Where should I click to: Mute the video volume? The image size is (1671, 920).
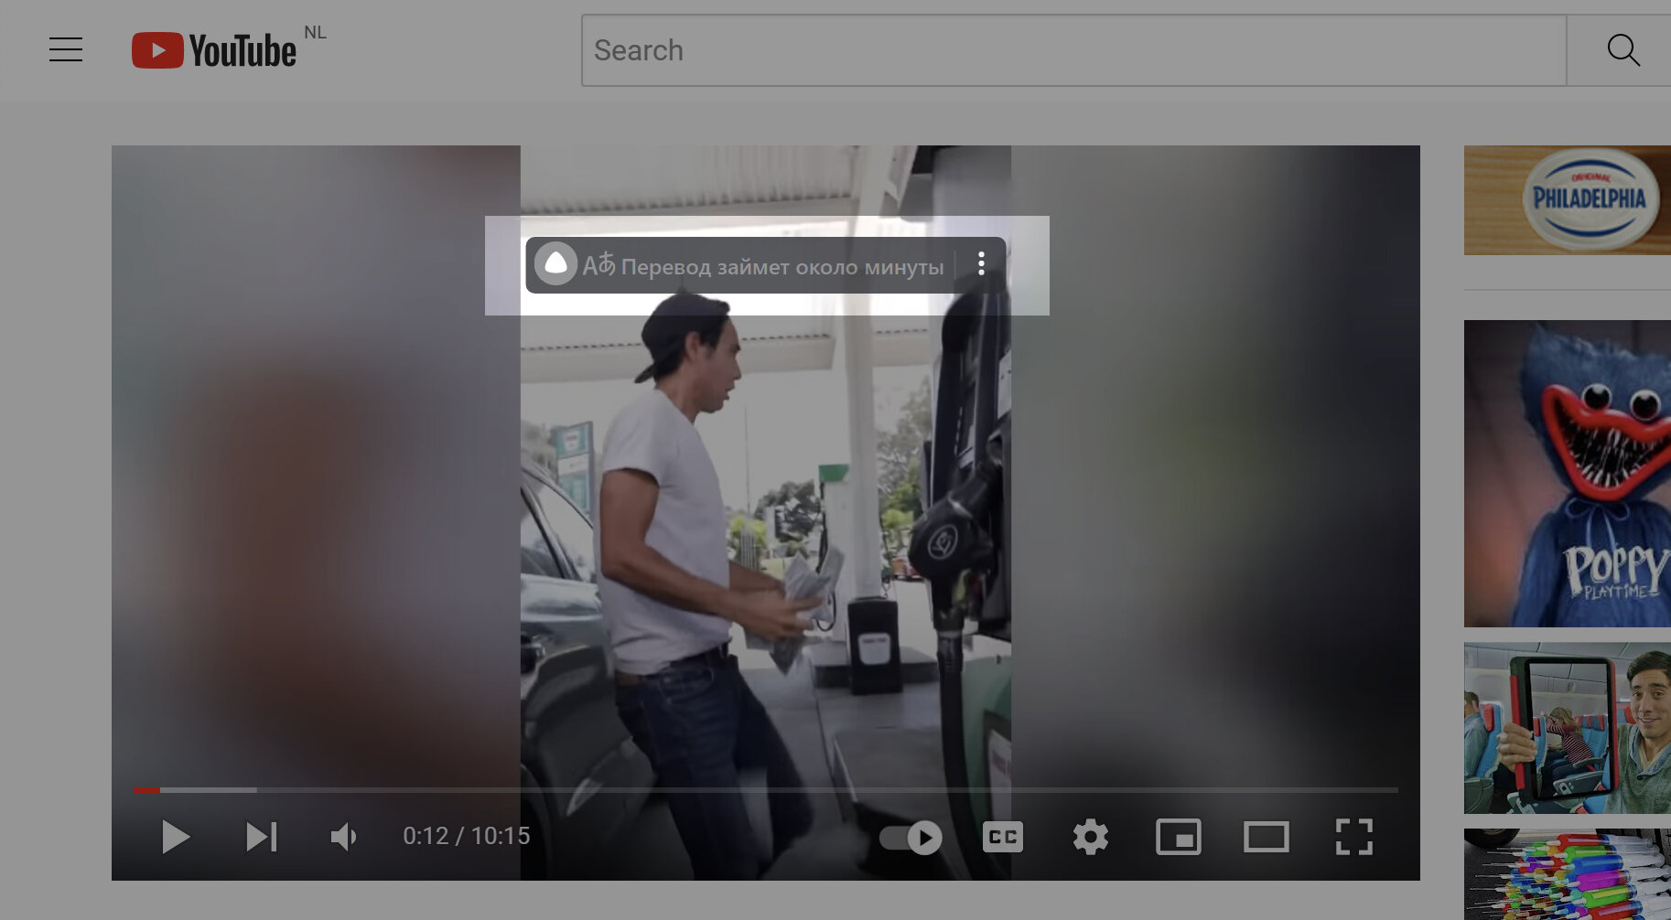point(344,836)
